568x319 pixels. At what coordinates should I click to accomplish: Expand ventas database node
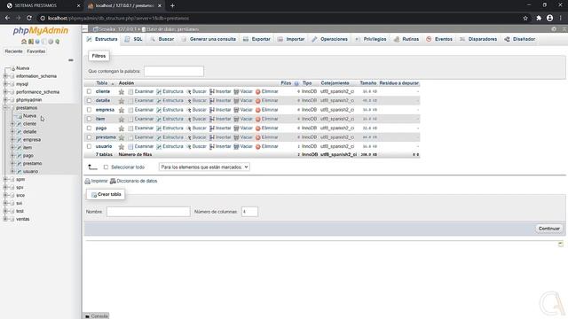[5, 219]
